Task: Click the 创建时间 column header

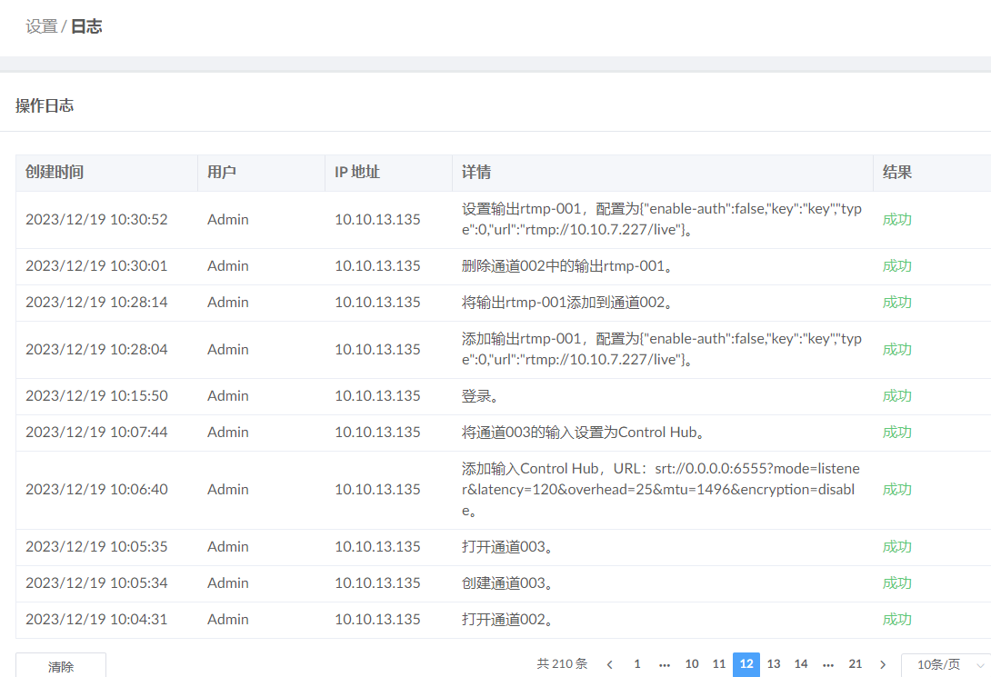Action: tap(57, 172)
